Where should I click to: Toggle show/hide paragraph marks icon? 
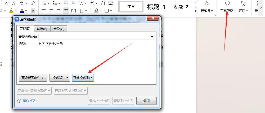pos(111,3)
